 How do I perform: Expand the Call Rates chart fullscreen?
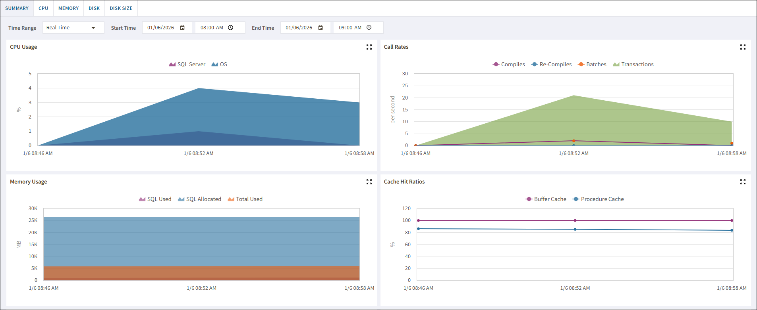[x=743, y=47]
